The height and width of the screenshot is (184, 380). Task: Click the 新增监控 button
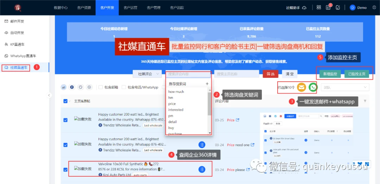tap(330, 74)
